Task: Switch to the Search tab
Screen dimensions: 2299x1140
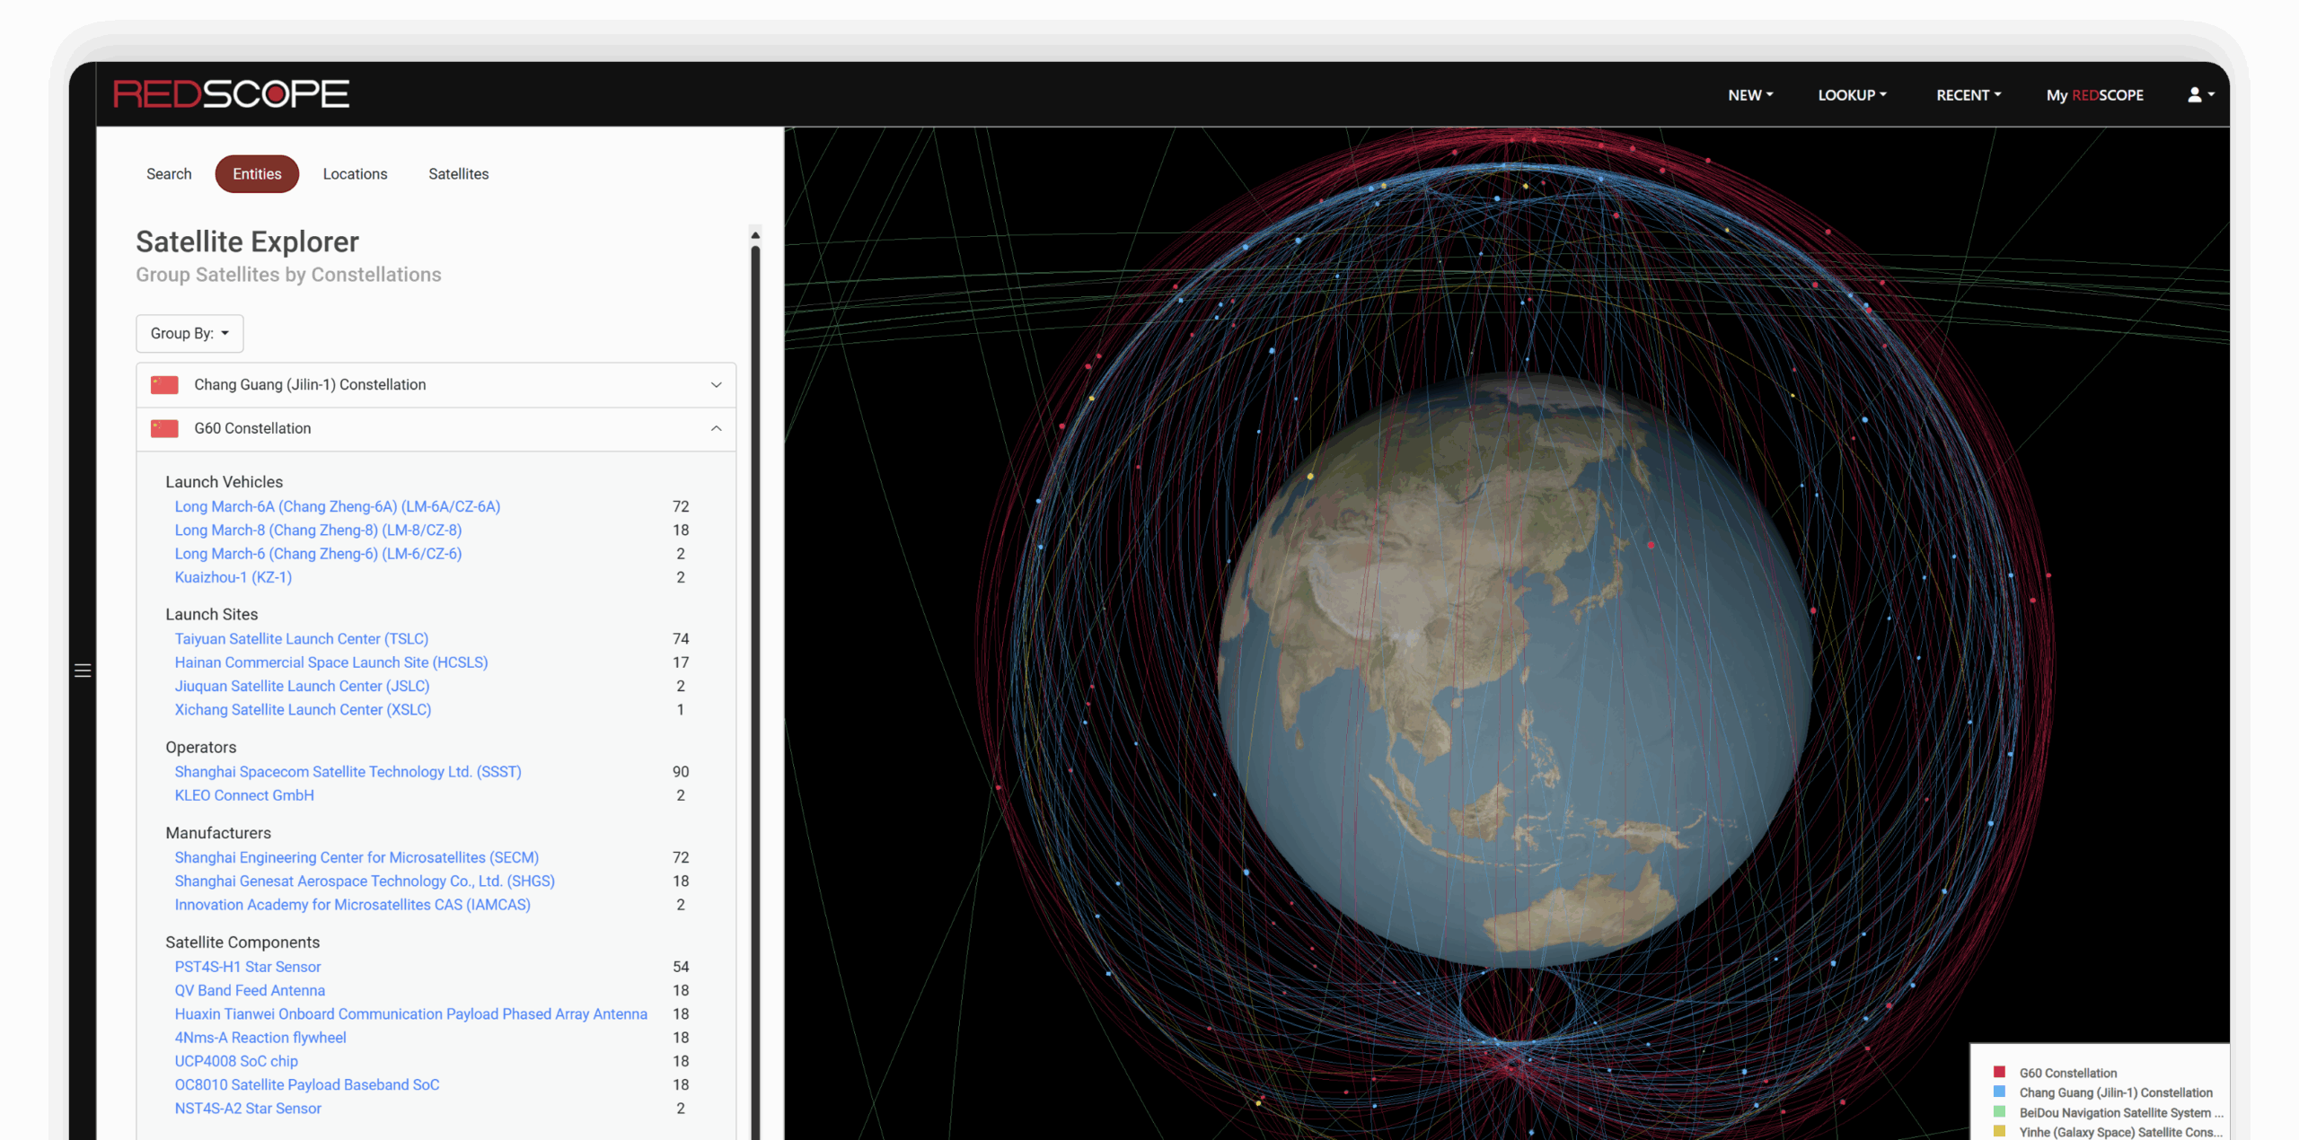Action: pos(169,174)
